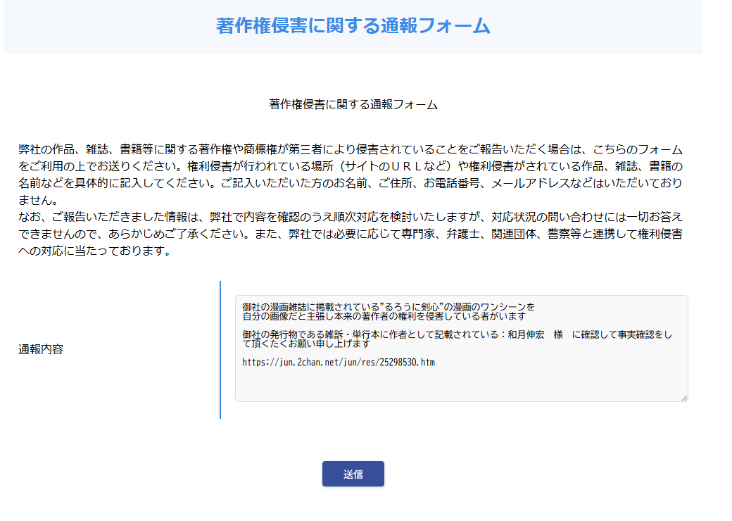The image size is (732, 521).
Task: Click the light blue banner left of the title
Action: click(x=106, y=27)
